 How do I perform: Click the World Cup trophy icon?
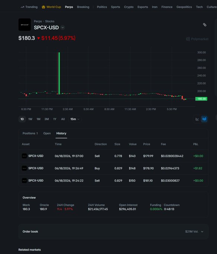click(44, 7)
